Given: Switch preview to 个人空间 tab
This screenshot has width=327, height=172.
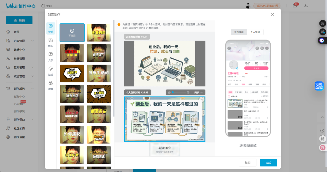Looking at the screenshot, I should [x=255, y=32].
